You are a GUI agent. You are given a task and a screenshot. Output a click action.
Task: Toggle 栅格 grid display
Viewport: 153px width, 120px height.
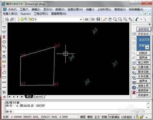tap(90, 117)
